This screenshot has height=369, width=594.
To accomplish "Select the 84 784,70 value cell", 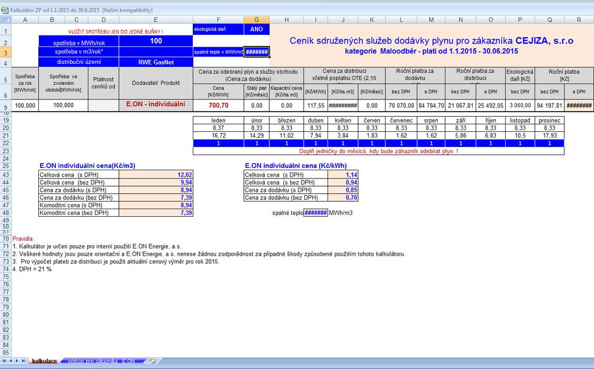I will pyautogui.click(x=431, y=105).
